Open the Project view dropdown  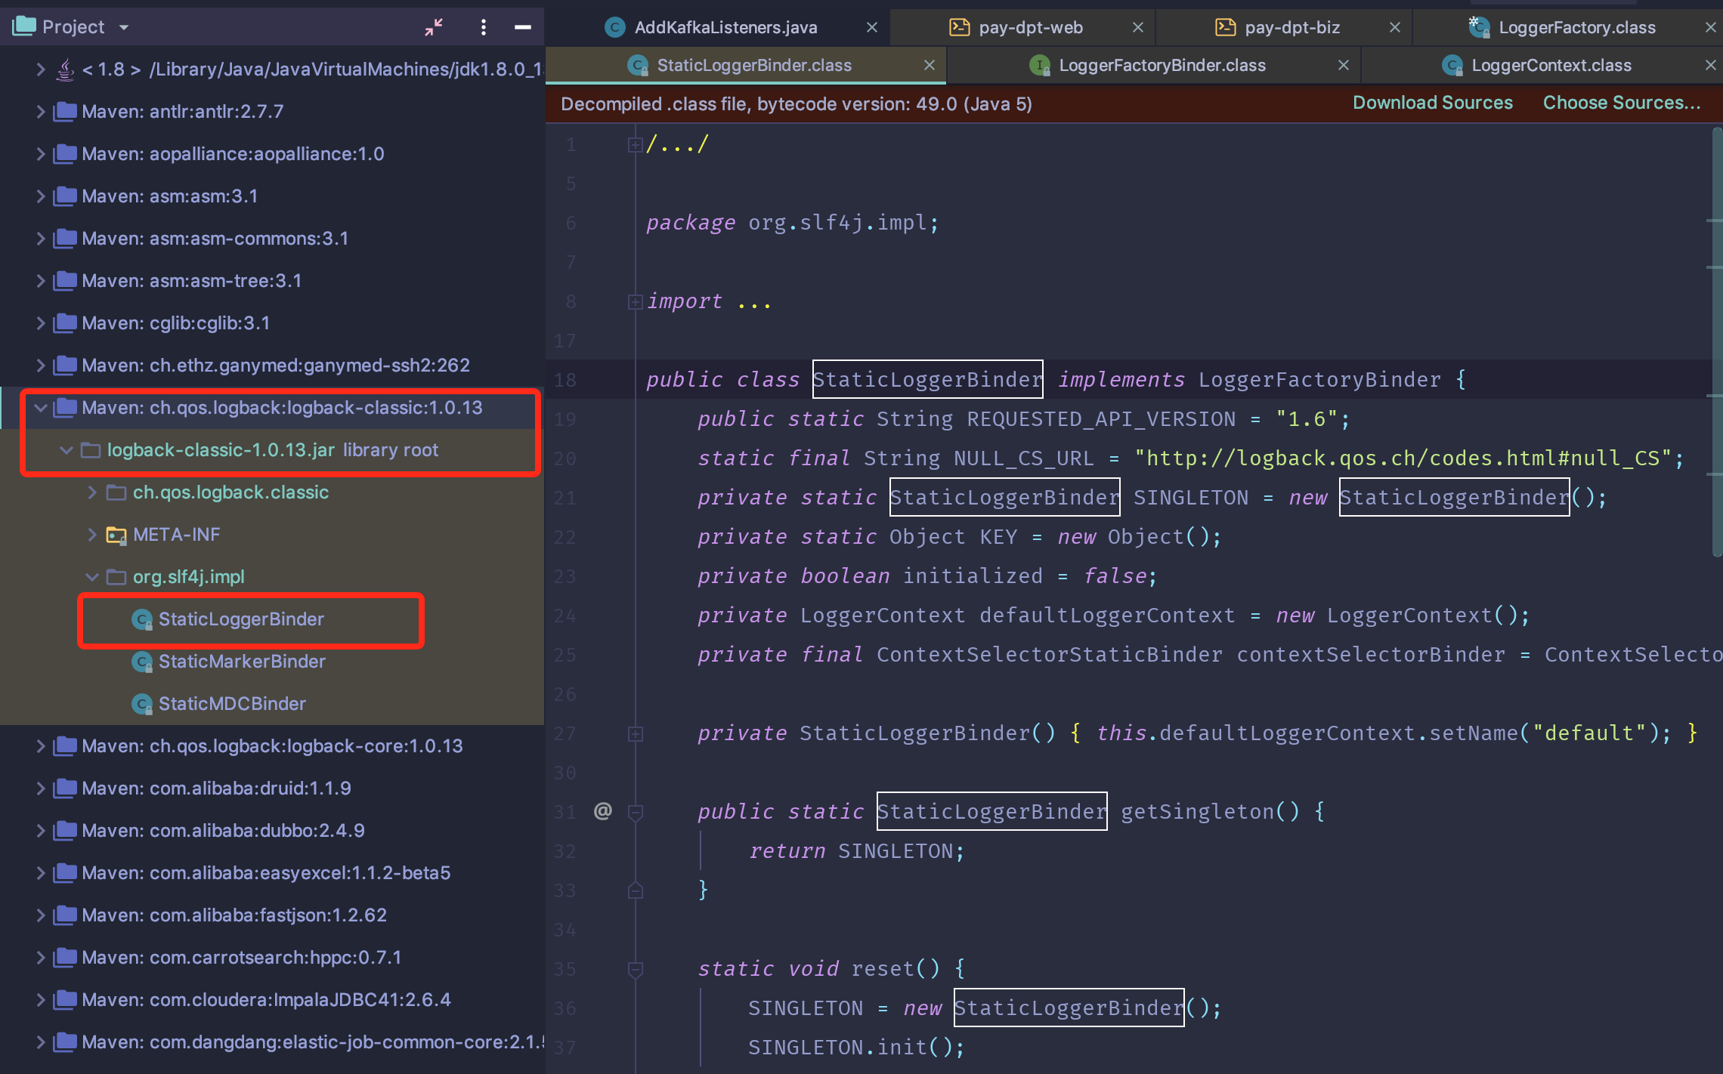tap(124, 27)
